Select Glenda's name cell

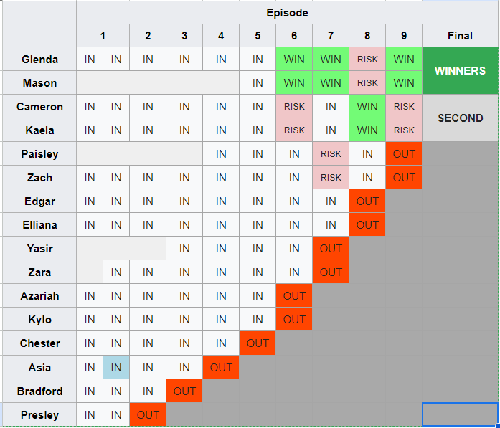tap(39, 60)
